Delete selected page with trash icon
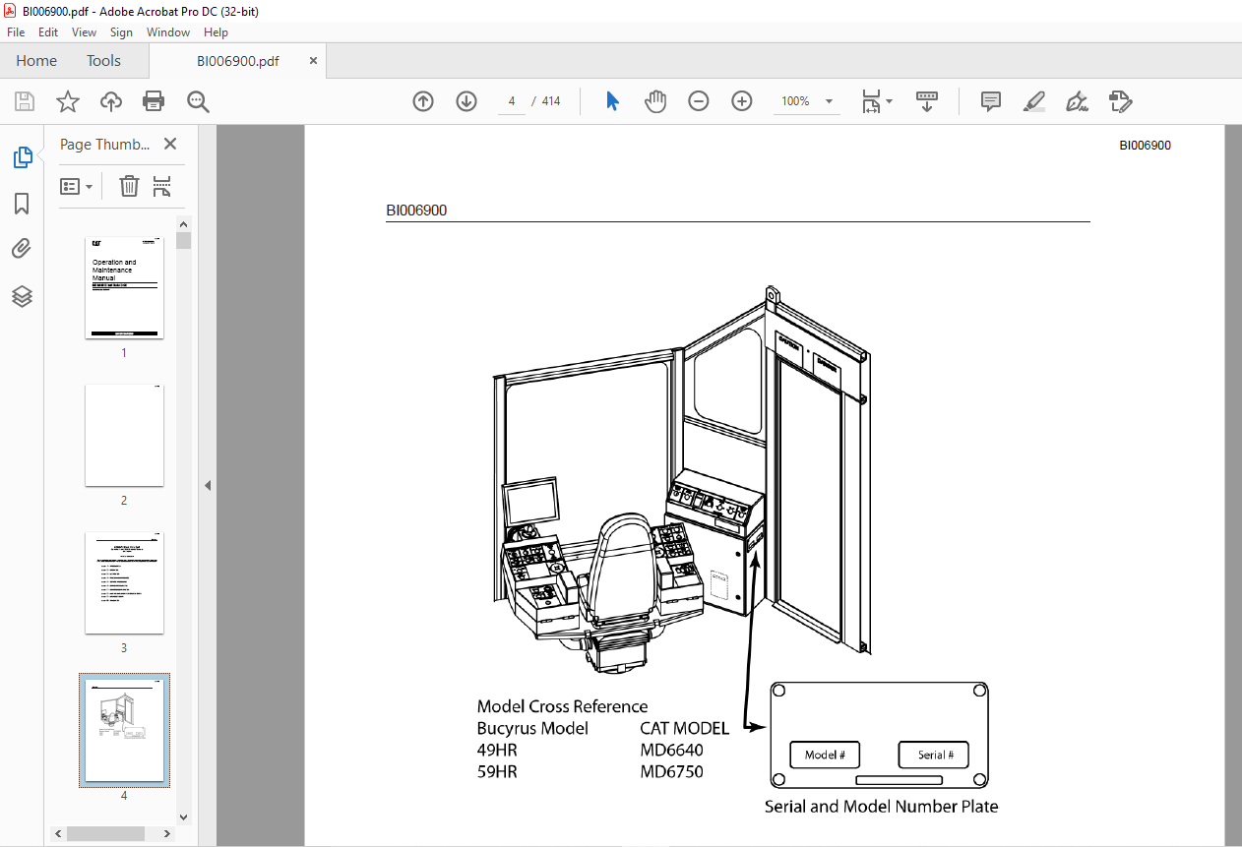 pos(129,186)
